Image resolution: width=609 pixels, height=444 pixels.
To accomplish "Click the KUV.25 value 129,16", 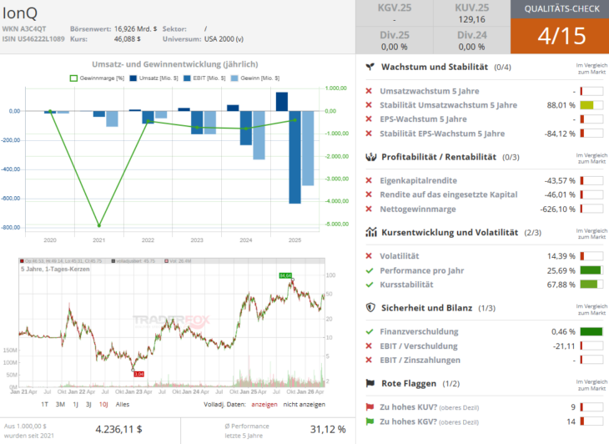I will point(471,19).
